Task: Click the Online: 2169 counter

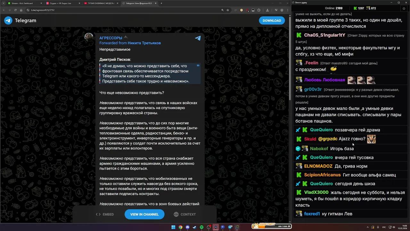Action: coord(334,8)
